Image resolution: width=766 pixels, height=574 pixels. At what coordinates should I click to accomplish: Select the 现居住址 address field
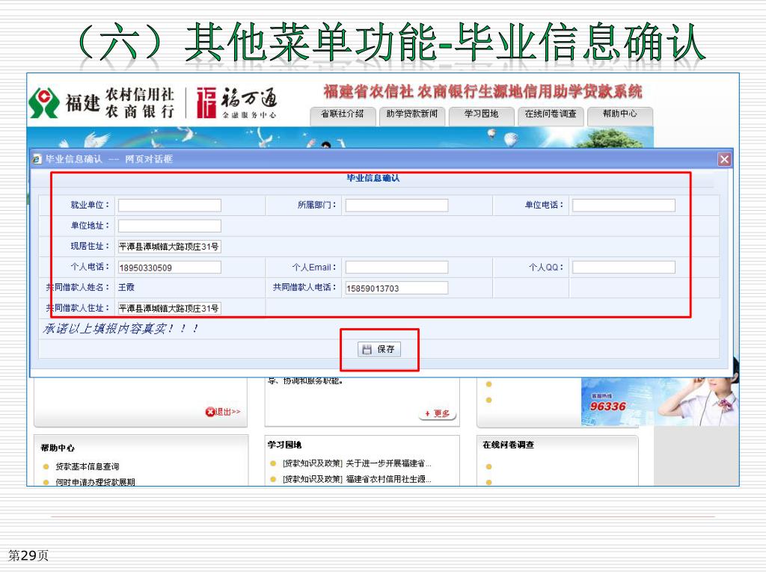(x=170, y=247)
